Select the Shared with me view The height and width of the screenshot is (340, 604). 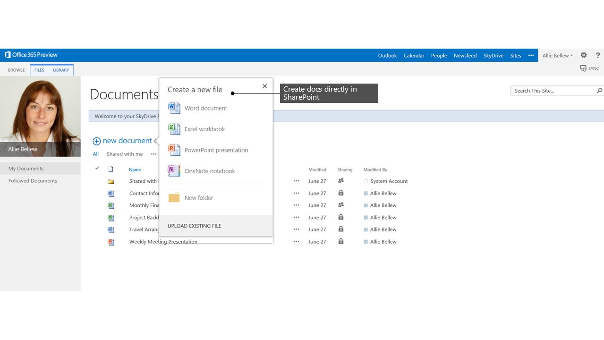[x=125, y=154]
